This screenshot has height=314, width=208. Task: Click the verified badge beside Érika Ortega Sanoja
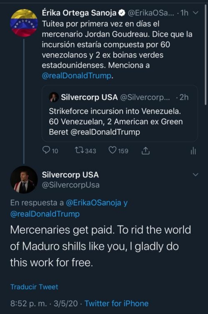coord(122,13)
